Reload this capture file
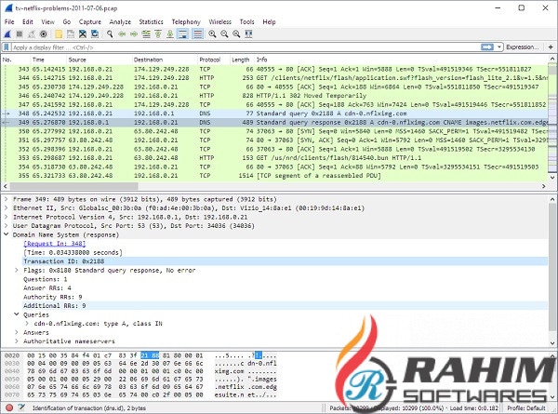Screen dimensions: 558x414 coord(95,34)
